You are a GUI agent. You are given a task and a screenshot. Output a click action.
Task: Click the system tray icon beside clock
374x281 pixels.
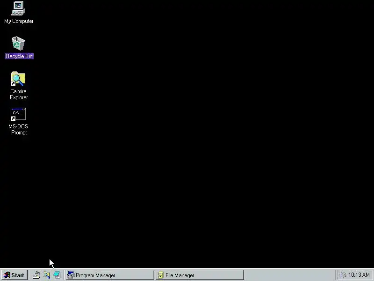tap(343, 275)
